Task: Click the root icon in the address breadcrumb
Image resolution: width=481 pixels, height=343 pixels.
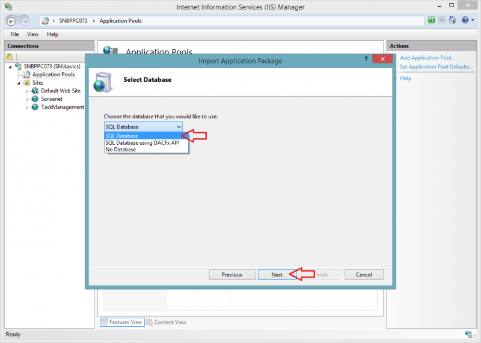Action: [x=46, y=21]
